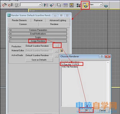Open the Curve Editor
Viewport: 120px width, 114px height.
[x=65, y=5]
